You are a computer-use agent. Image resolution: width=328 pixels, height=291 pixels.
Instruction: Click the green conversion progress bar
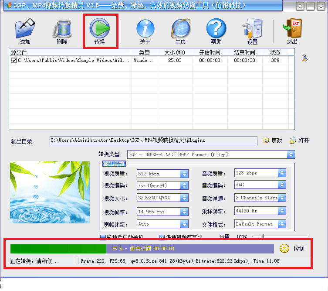coord(142,249)
